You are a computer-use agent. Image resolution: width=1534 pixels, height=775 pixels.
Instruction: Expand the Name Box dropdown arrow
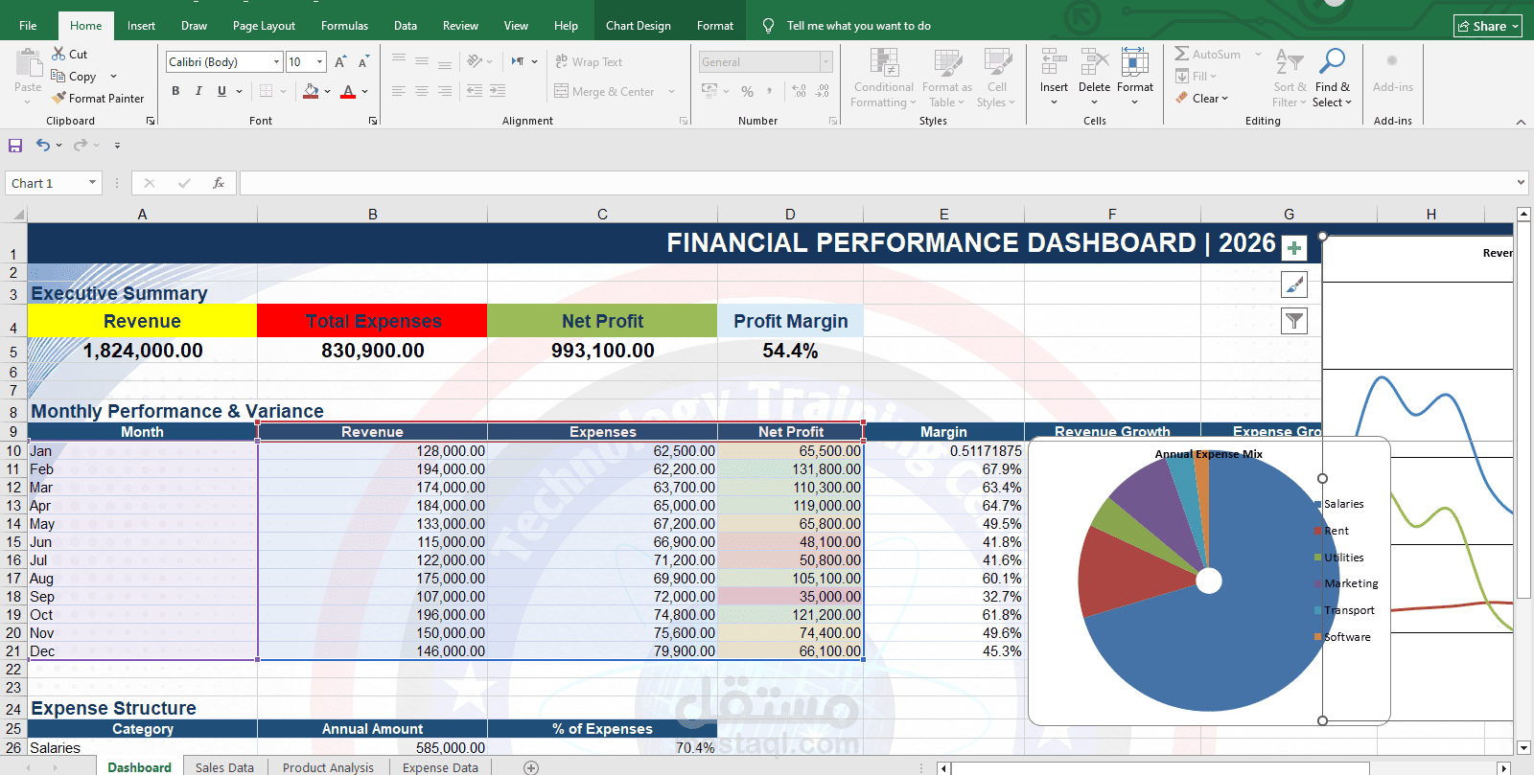point(93,183)
